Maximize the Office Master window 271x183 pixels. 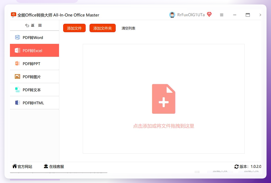click(x=248, y=15)
